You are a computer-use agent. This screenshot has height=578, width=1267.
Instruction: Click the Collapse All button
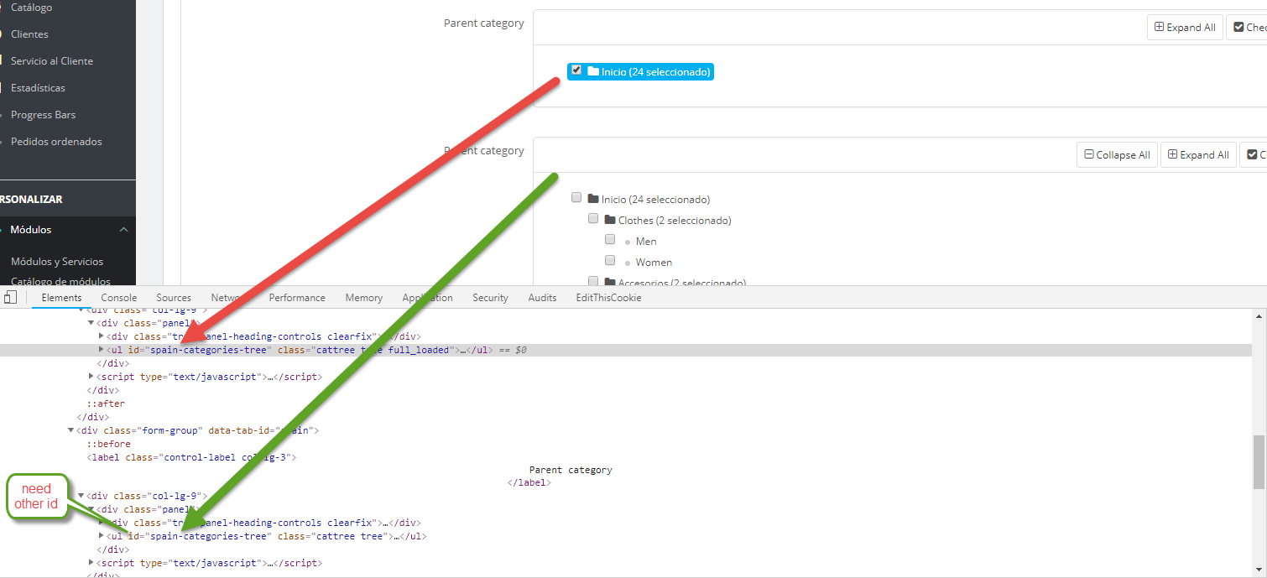click(x=1117, y=154)
